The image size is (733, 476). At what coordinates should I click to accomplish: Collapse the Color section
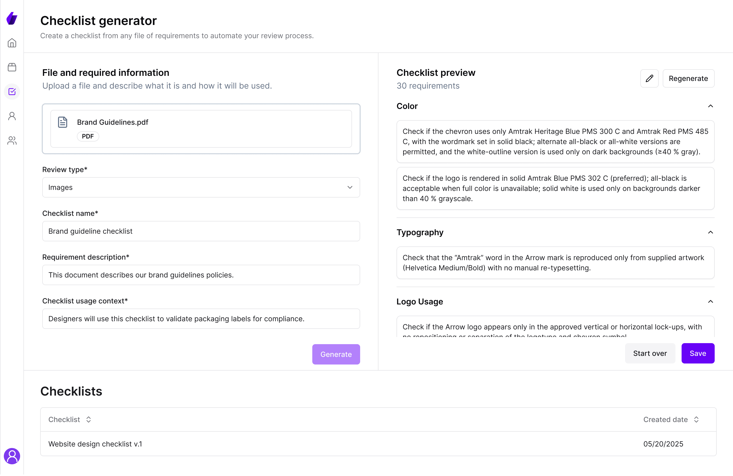(711, 106)
